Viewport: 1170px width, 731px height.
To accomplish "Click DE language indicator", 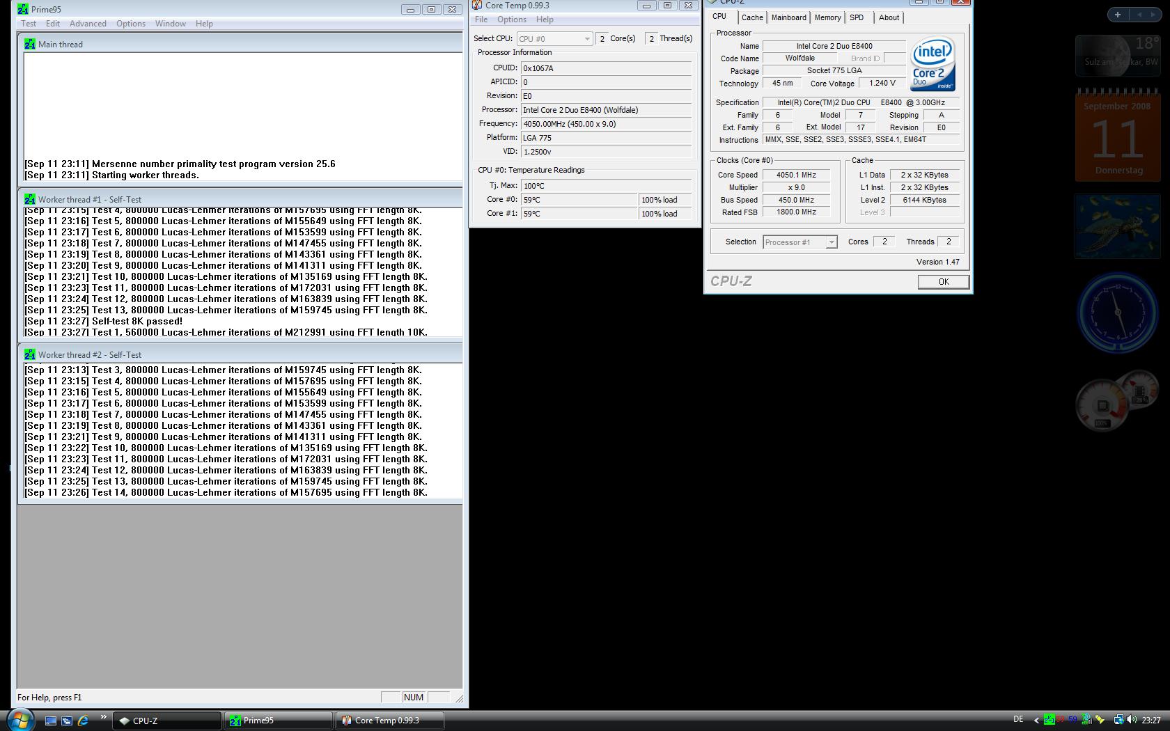I will (1018, 720).
